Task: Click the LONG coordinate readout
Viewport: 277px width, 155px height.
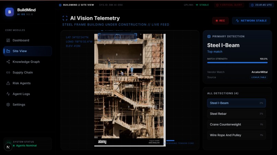Action: click(79, 42)
